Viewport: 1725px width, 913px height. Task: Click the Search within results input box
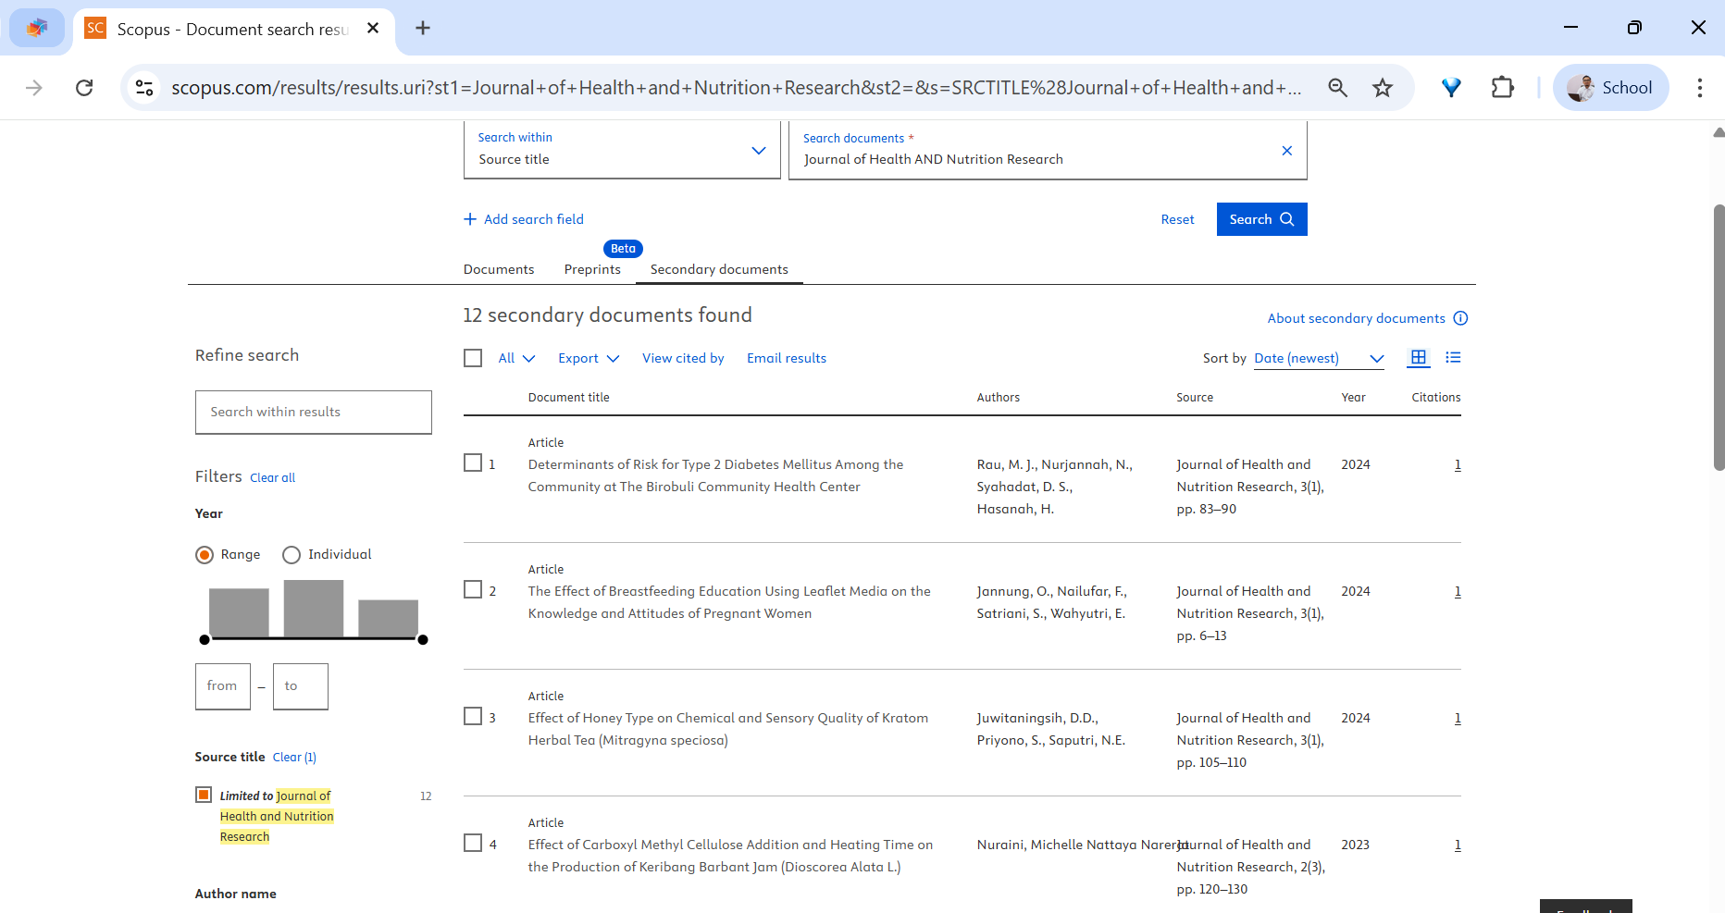click(x=313, y=412)
